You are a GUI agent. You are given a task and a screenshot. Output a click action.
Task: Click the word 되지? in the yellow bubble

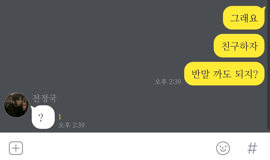[246, 74]
